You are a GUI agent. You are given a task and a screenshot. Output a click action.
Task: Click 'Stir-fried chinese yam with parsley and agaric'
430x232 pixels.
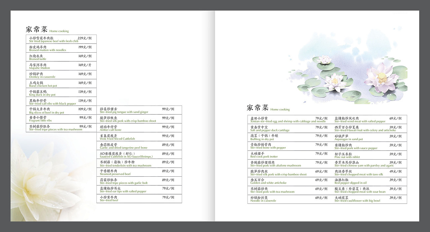(x=364, y=166)
